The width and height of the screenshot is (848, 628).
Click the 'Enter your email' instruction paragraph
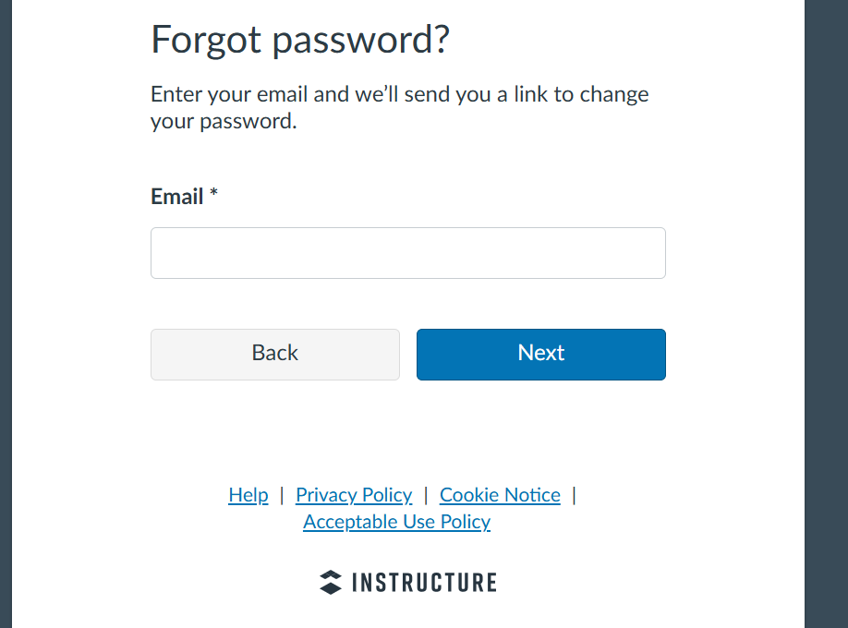400,108
